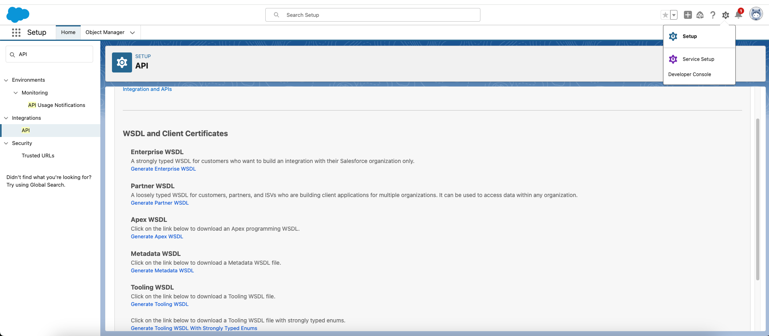Choose Service Setup menu entry

[699, 59]
